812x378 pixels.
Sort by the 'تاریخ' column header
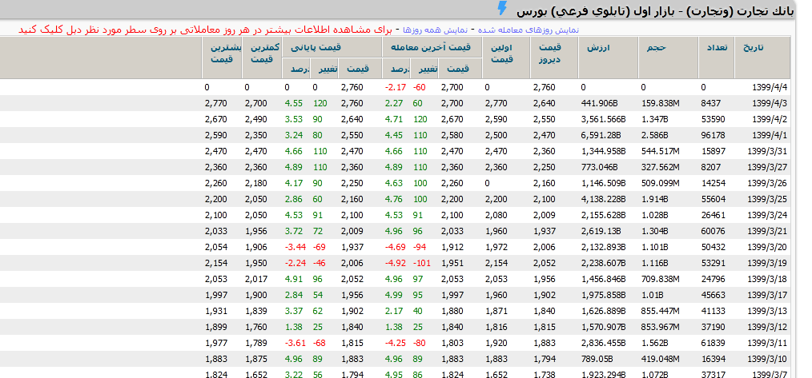click(x=754, y=48)
